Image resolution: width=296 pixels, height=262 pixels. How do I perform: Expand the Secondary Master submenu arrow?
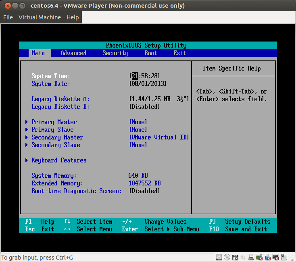click(27, 137)
